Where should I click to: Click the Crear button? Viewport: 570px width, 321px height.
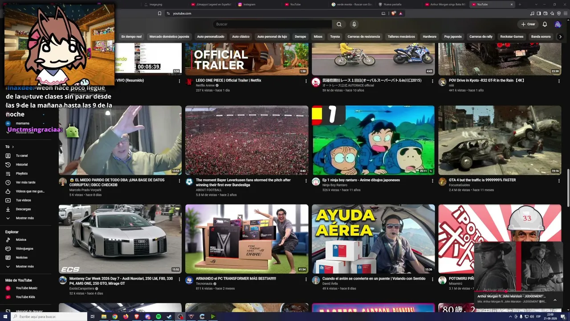528,24
